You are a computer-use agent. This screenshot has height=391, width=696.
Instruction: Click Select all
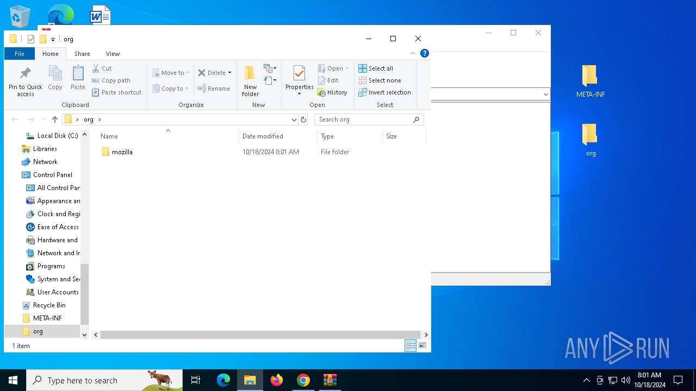click(376, 68)
